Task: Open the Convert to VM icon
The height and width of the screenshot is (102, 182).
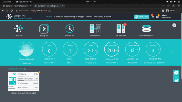Action: coord(95,29)
